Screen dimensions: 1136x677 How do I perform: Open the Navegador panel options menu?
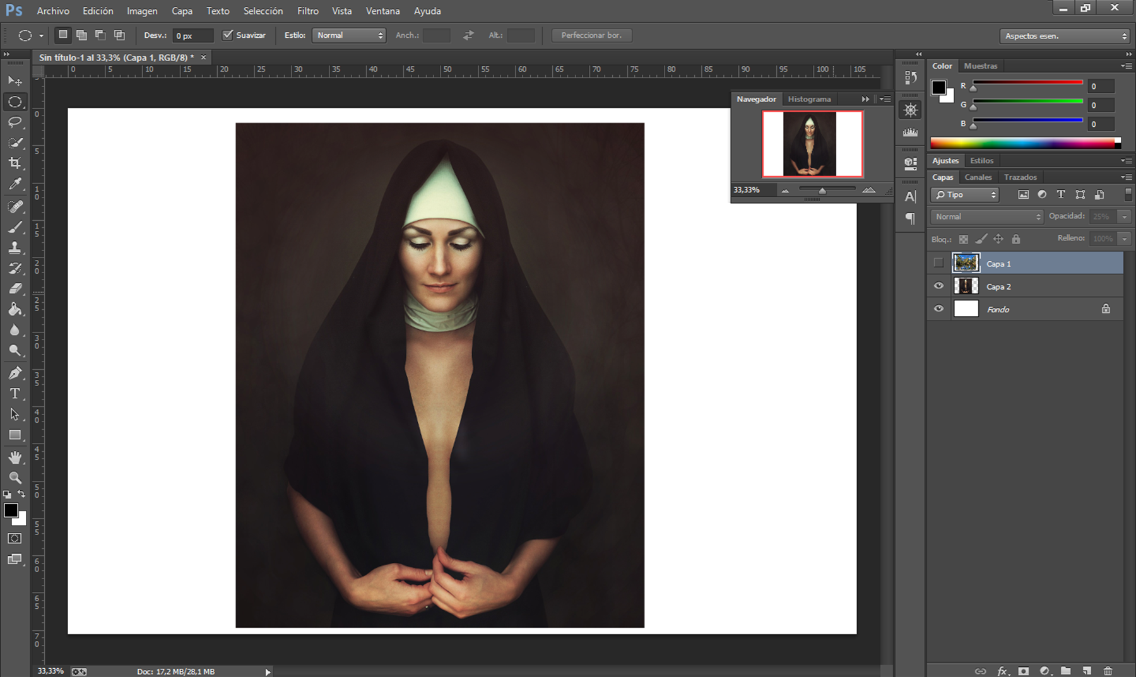pyautogui.click(x=885, y=99)
